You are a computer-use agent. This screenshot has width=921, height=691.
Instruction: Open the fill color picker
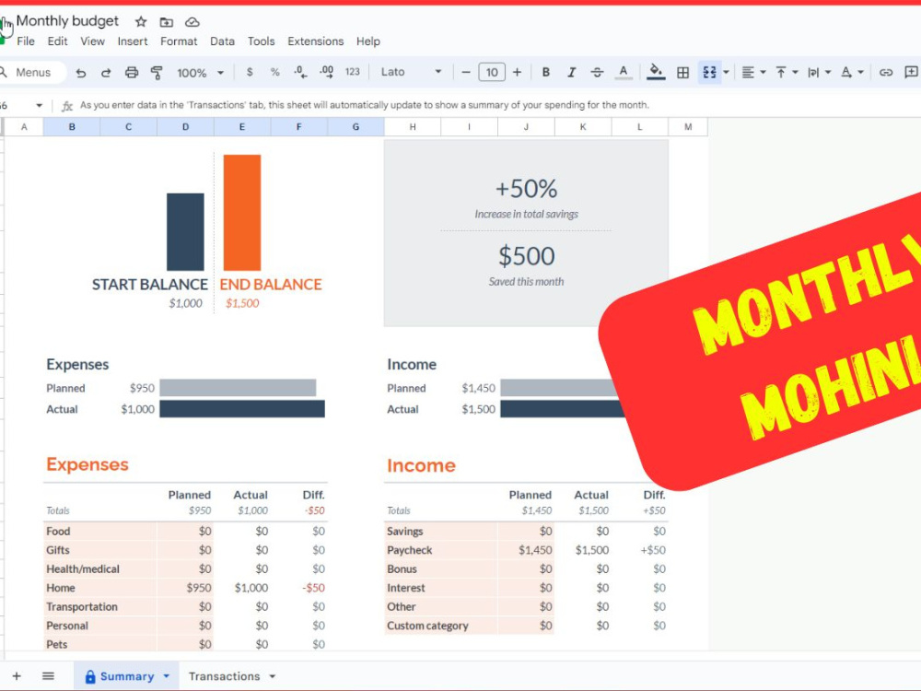pyautogui.click(x=656, y=72)
